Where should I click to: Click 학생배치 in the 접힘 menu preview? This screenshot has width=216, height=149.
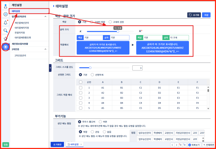pyautogui.click(x=158, y=133)
